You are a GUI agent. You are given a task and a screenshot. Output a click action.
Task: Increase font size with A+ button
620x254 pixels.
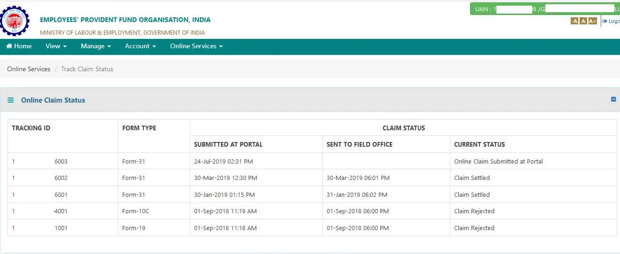592,21
